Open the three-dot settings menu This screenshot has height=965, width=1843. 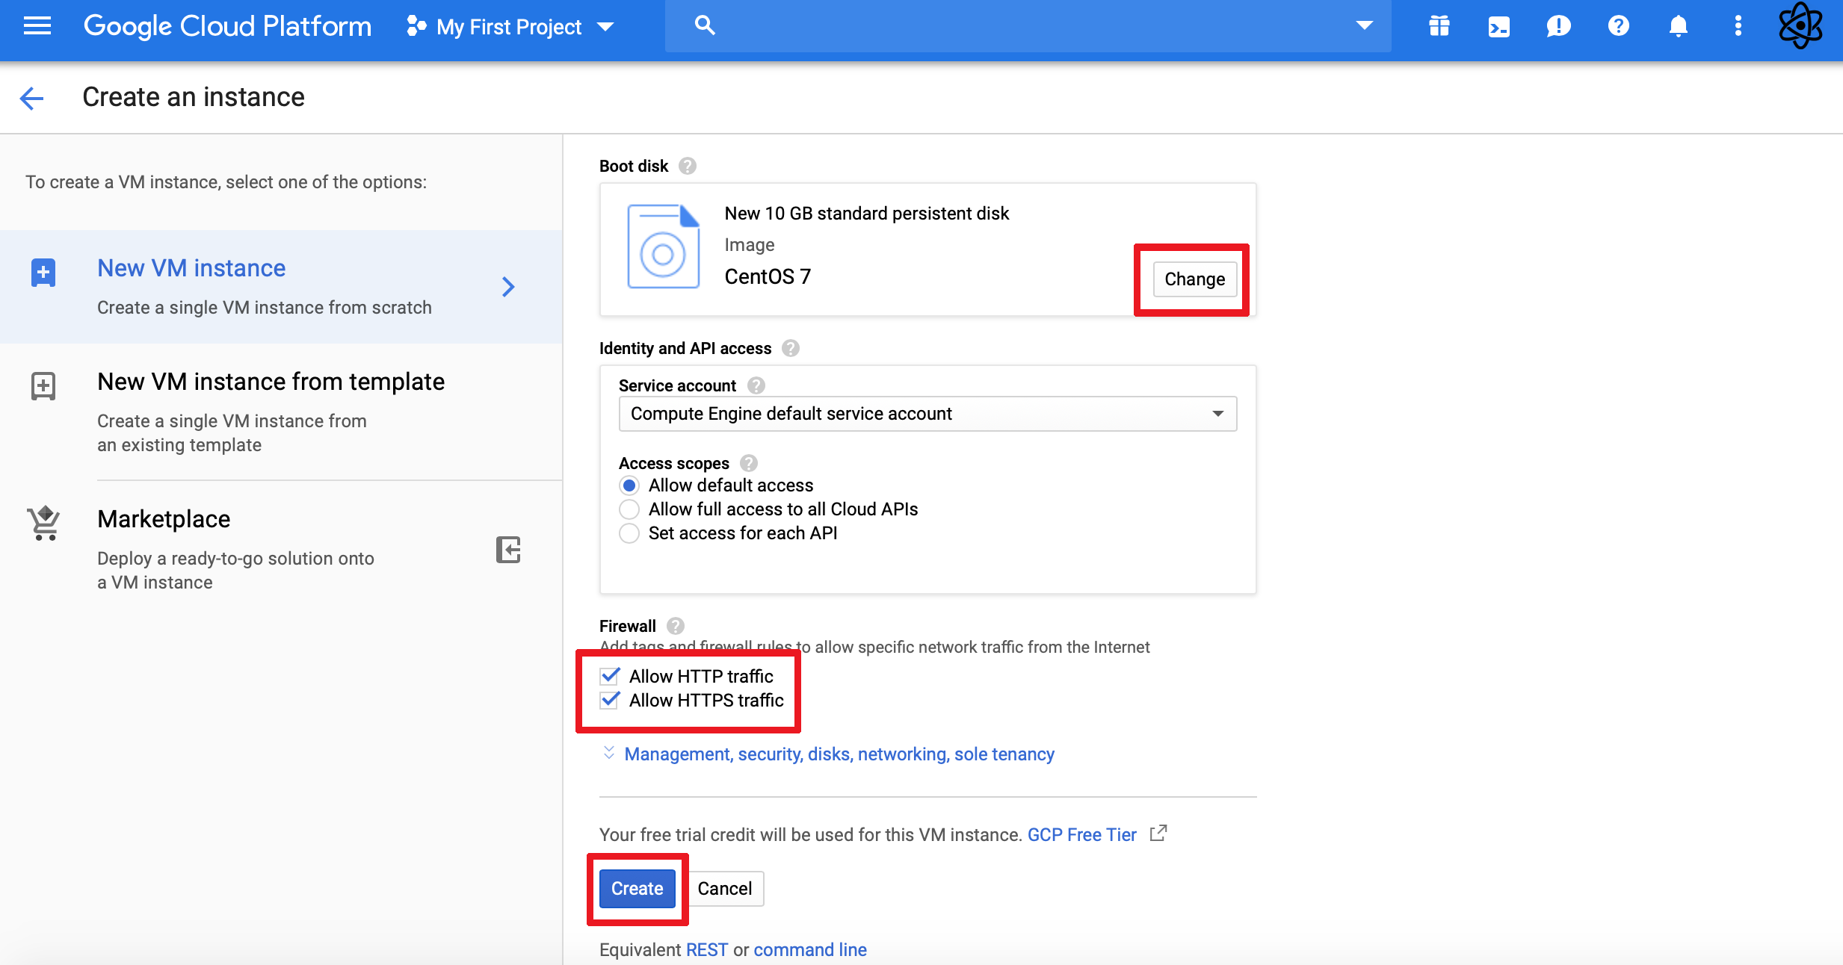1738,26
